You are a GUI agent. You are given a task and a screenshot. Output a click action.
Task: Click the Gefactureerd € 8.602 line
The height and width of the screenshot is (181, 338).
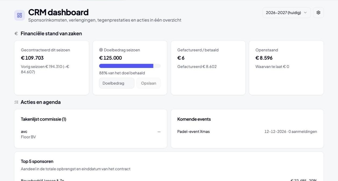coord(197,67)
